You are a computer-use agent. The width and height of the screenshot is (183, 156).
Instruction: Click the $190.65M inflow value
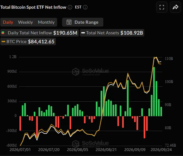coord(65,33)
